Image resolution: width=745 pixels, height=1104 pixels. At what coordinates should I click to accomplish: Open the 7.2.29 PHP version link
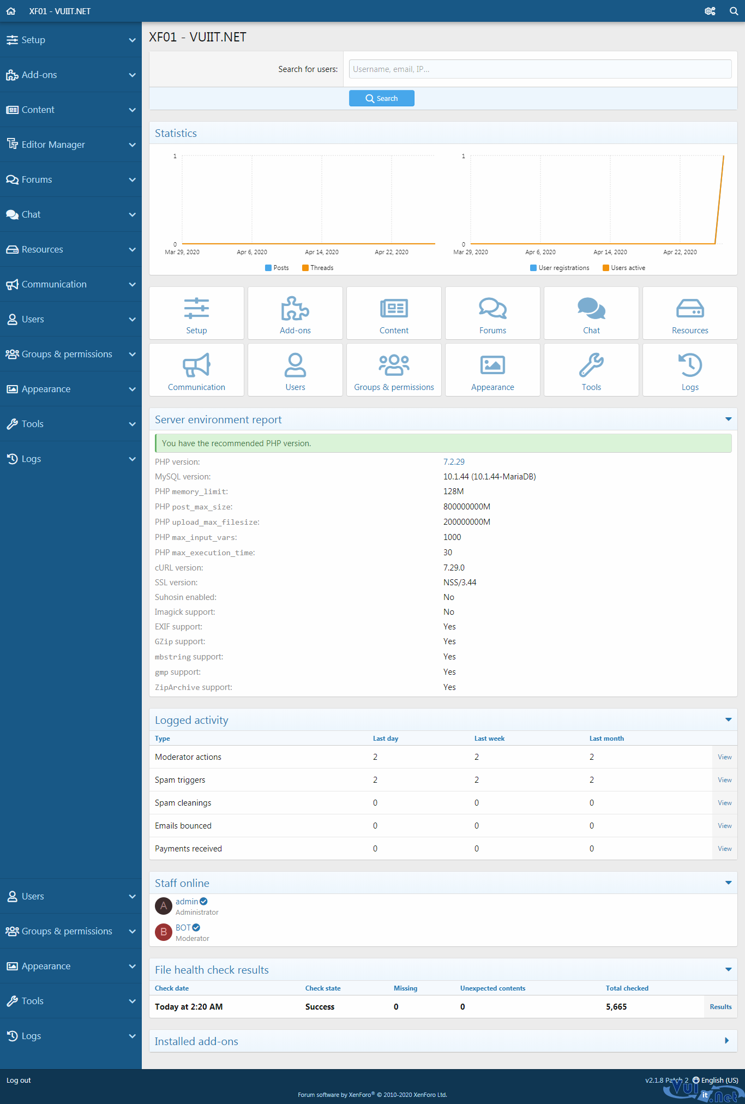point(454,462)
